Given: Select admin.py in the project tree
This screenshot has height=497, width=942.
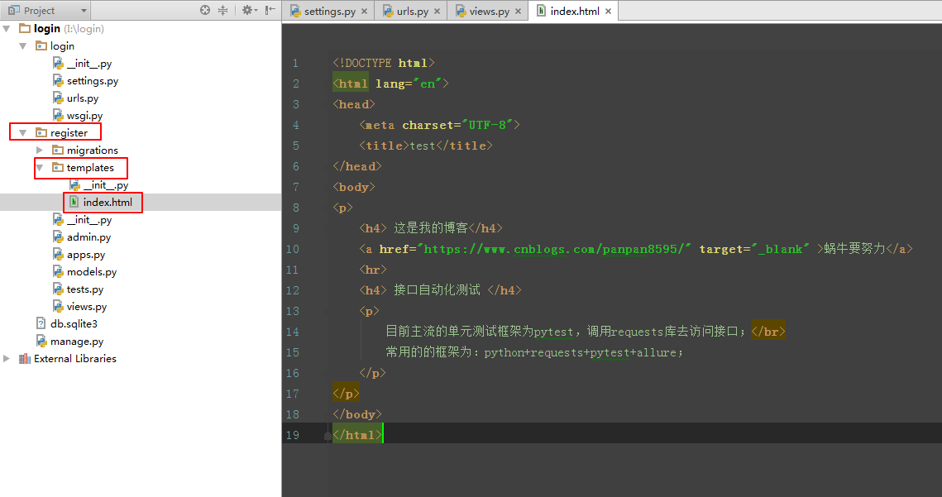Looking at the screenshot, I should click(x=82, y=237).
